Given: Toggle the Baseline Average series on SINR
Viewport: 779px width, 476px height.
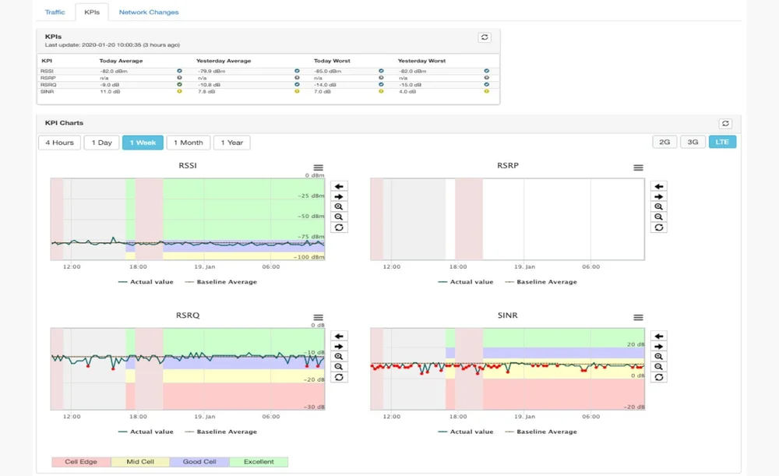Looking at the screenshot, I should [x=548, y=431].
